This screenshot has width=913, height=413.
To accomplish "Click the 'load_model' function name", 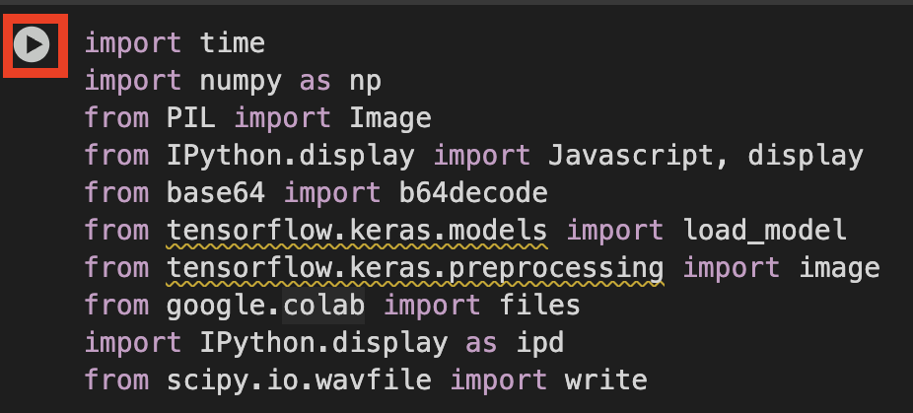I will pos(764,231).
